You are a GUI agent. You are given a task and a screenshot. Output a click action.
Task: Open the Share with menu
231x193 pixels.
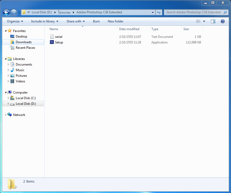coord(76,21)
